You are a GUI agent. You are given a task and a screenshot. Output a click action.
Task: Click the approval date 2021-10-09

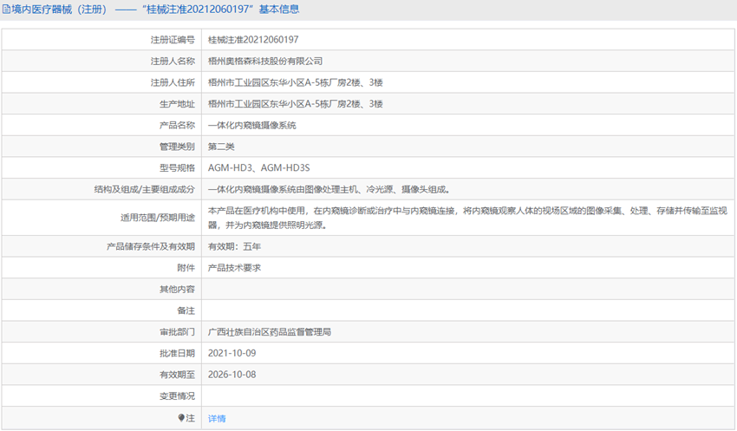click(x=232, y=353)
